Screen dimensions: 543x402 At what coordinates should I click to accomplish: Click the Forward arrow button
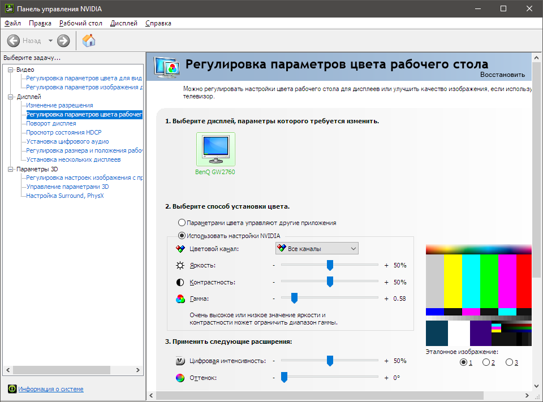63,41
